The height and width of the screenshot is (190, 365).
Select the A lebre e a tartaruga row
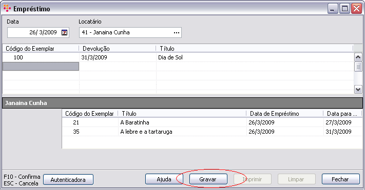coord(213,132)
